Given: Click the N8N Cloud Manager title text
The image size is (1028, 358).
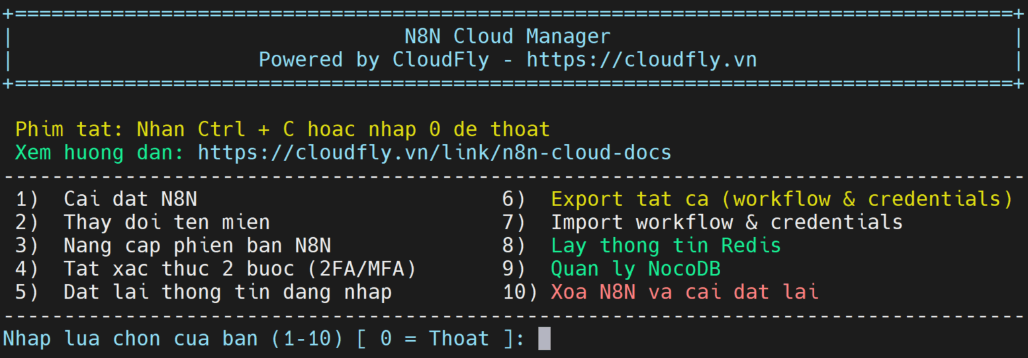Looking at the screenshot, I should click(507, 36).
